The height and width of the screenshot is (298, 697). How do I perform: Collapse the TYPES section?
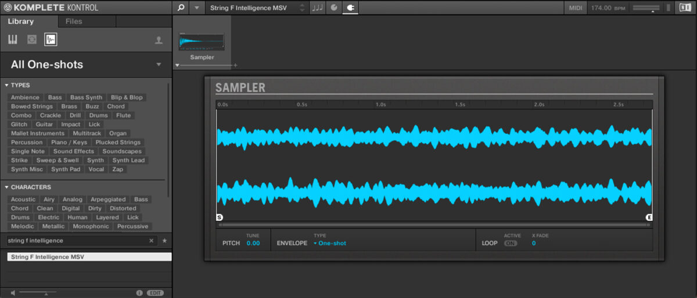tap(6, 85)
